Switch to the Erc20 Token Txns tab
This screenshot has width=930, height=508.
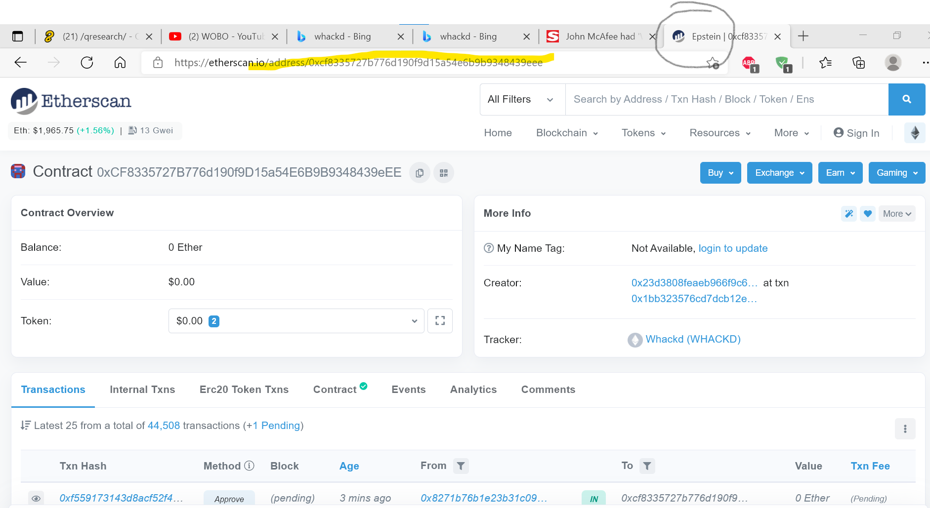(x=244, y=390)
